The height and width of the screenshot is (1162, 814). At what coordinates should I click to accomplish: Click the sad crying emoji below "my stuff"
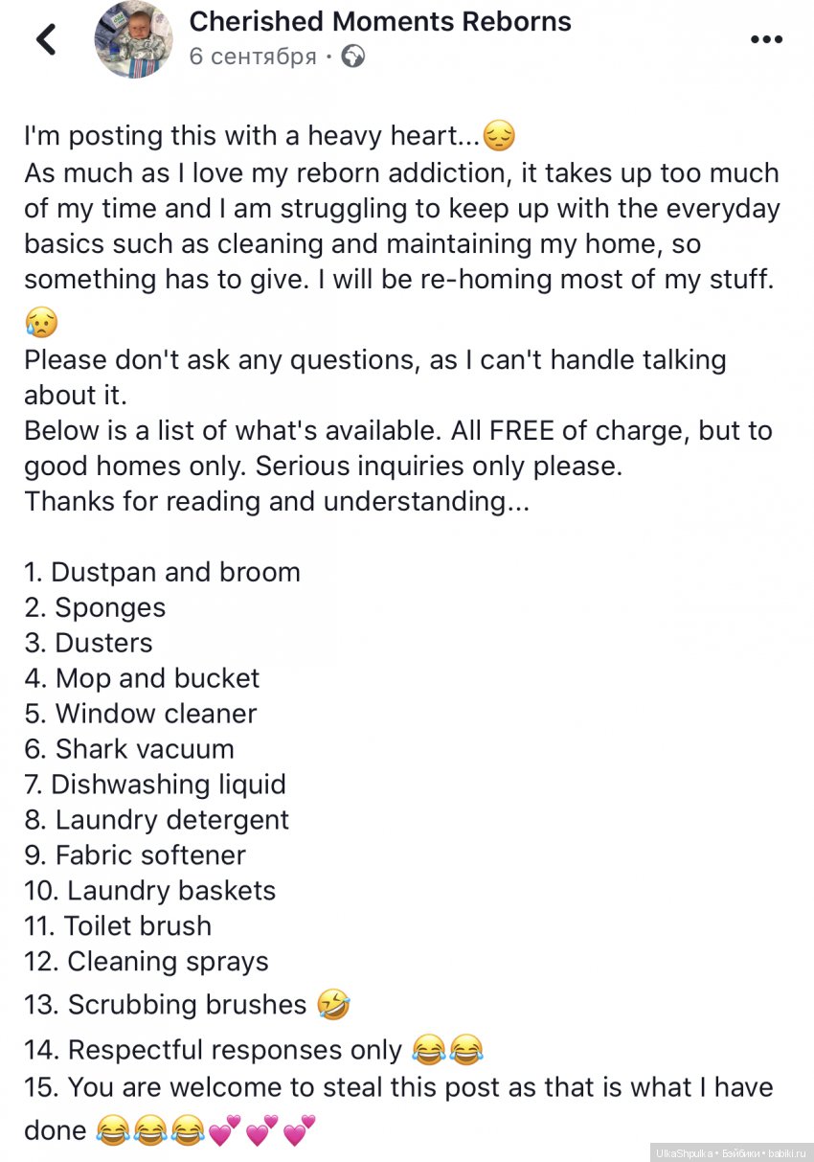[41, 324]
